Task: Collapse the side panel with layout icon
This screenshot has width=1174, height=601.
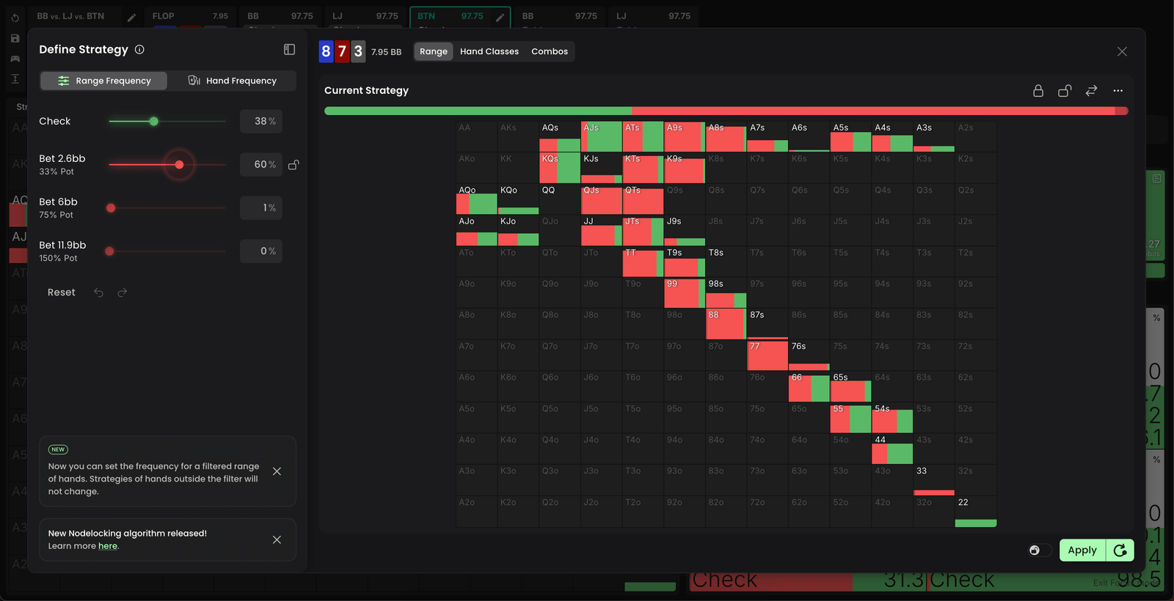Action: 289,50
